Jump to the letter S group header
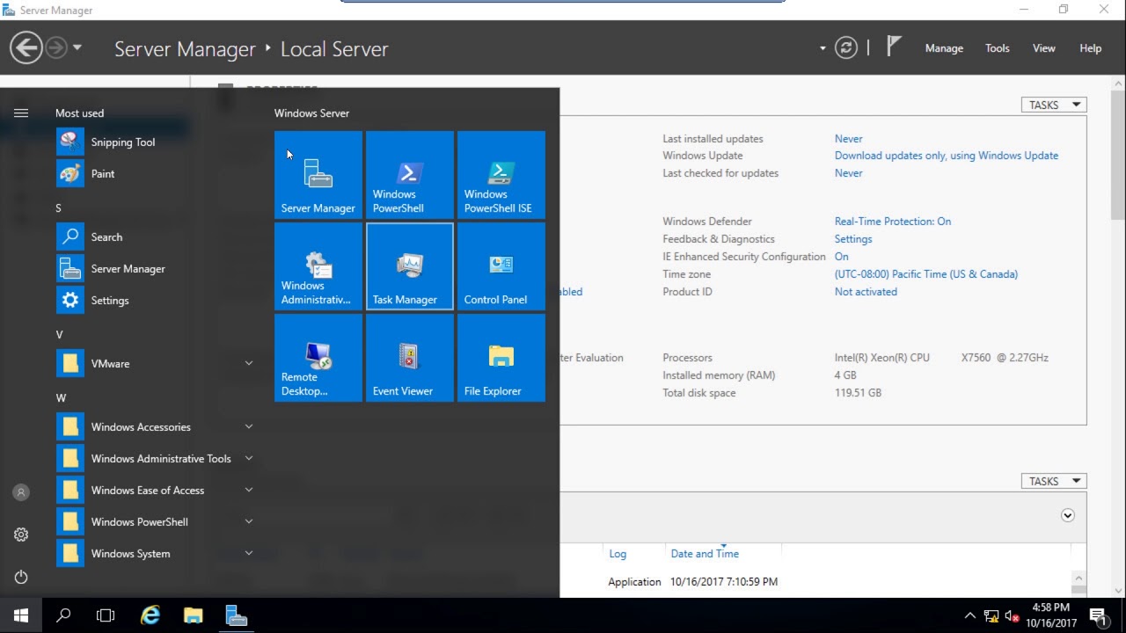Viewport: 1126px width, 633px height. coord(59,208)
